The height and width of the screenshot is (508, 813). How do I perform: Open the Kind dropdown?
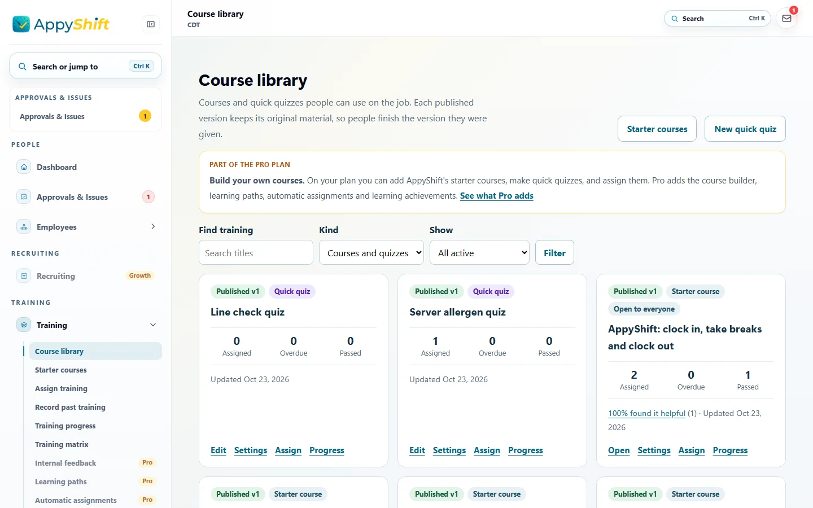point(371,252)
